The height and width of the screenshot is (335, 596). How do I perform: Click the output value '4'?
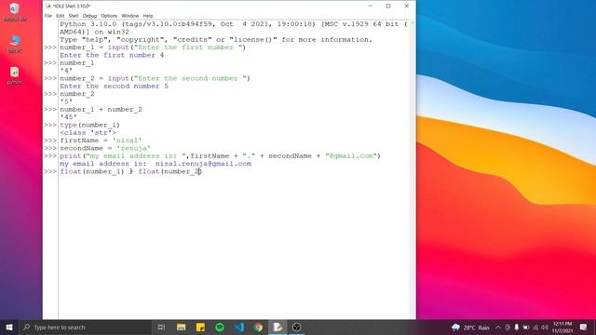click(66, 71)
